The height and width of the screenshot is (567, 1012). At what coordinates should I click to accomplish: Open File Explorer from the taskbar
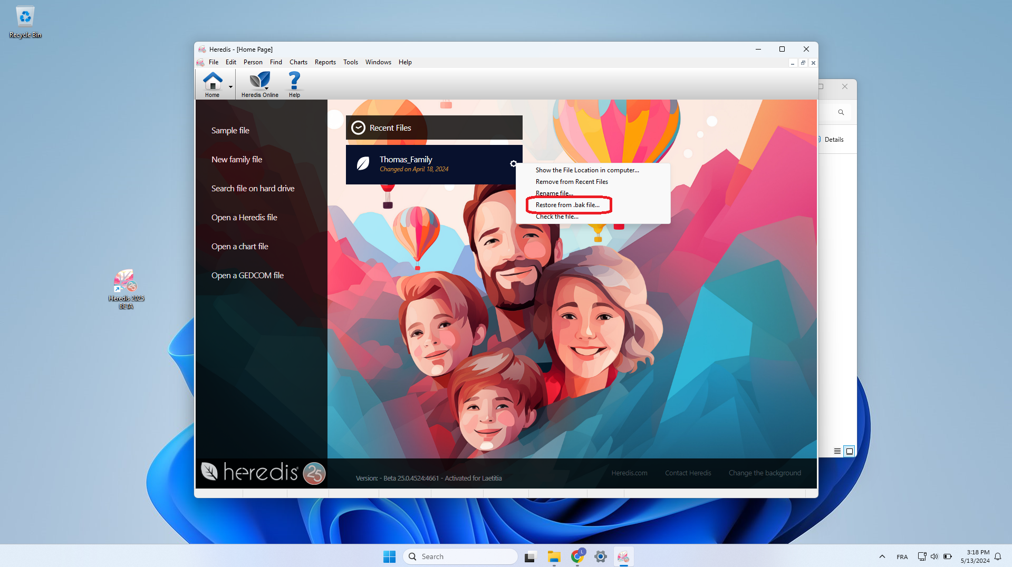(554, 556)
